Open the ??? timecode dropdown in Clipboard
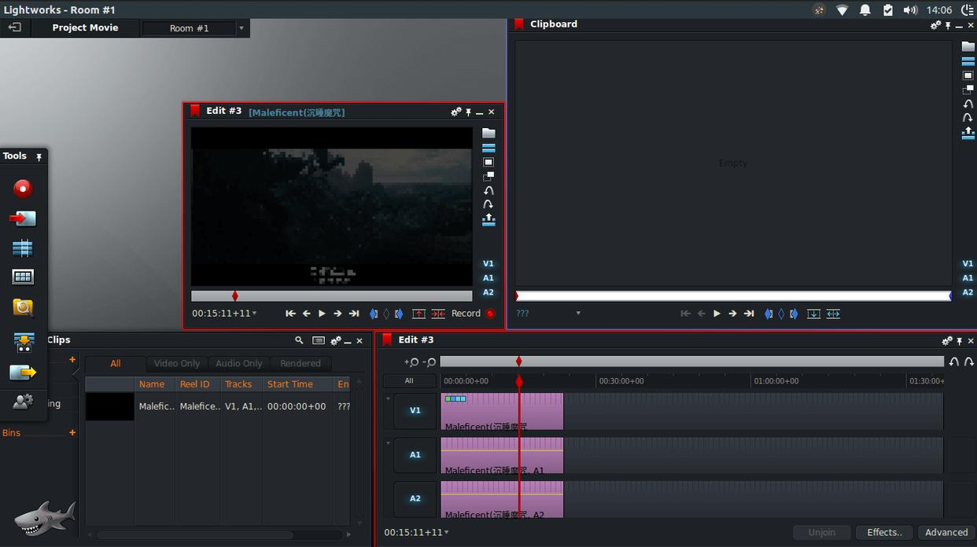977x547 pixels. (578, 314)
